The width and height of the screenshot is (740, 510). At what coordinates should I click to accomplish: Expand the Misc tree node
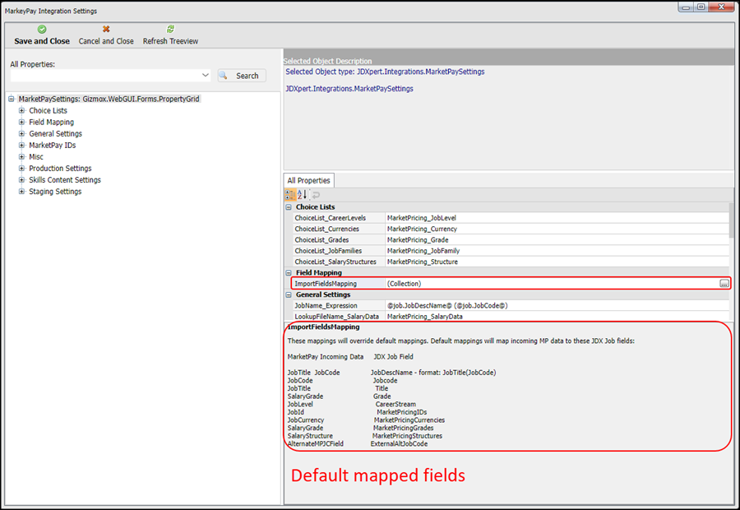point(21,157)
